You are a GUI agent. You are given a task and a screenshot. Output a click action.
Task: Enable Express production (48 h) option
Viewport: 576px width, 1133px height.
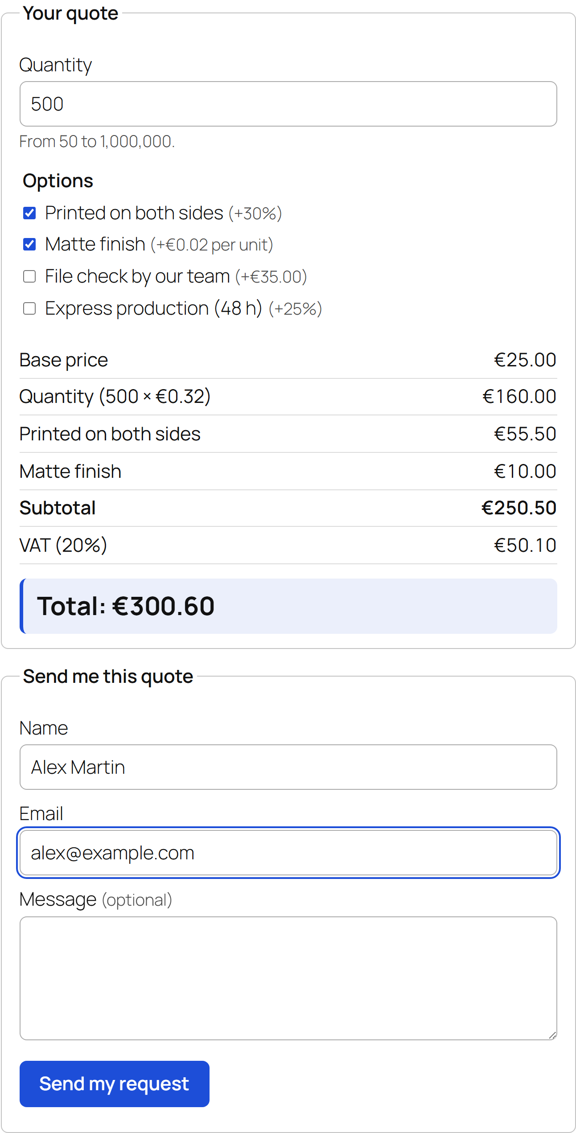tap(29, 308)
